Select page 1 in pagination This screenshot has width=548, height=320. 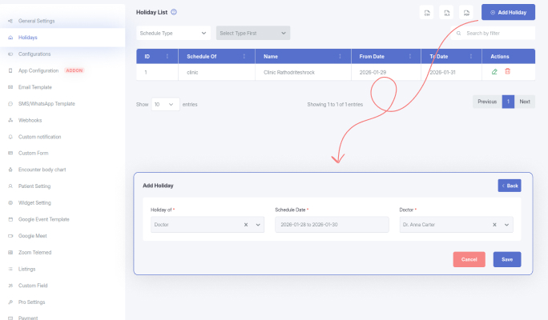pos(508,102)
